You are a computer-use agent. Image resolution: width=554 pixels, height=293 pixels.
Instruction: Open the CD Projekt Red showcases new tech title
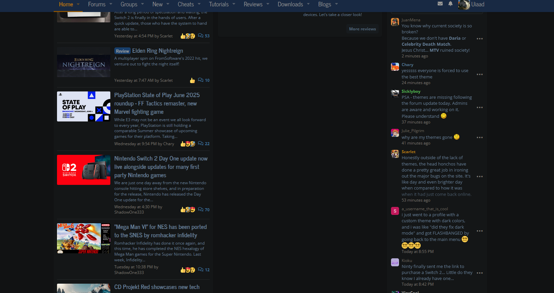tap(157, 287)
